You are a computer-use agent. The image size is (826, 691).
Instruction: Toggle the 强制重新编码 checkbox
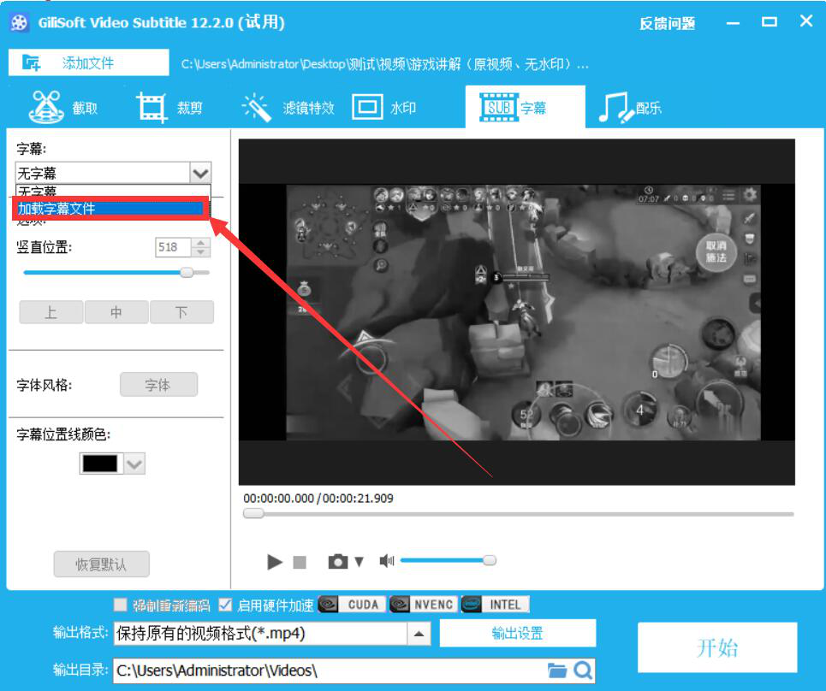tap(121, 605)
